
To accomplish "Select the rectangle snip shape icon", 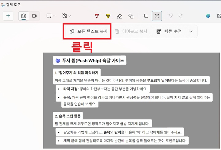I will click(x=49, y=16).
